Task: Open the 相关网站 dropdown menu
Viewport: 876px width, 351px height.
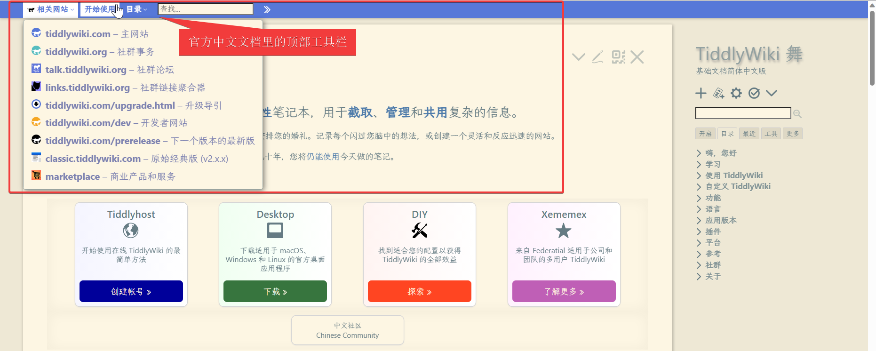Action: 51,9
